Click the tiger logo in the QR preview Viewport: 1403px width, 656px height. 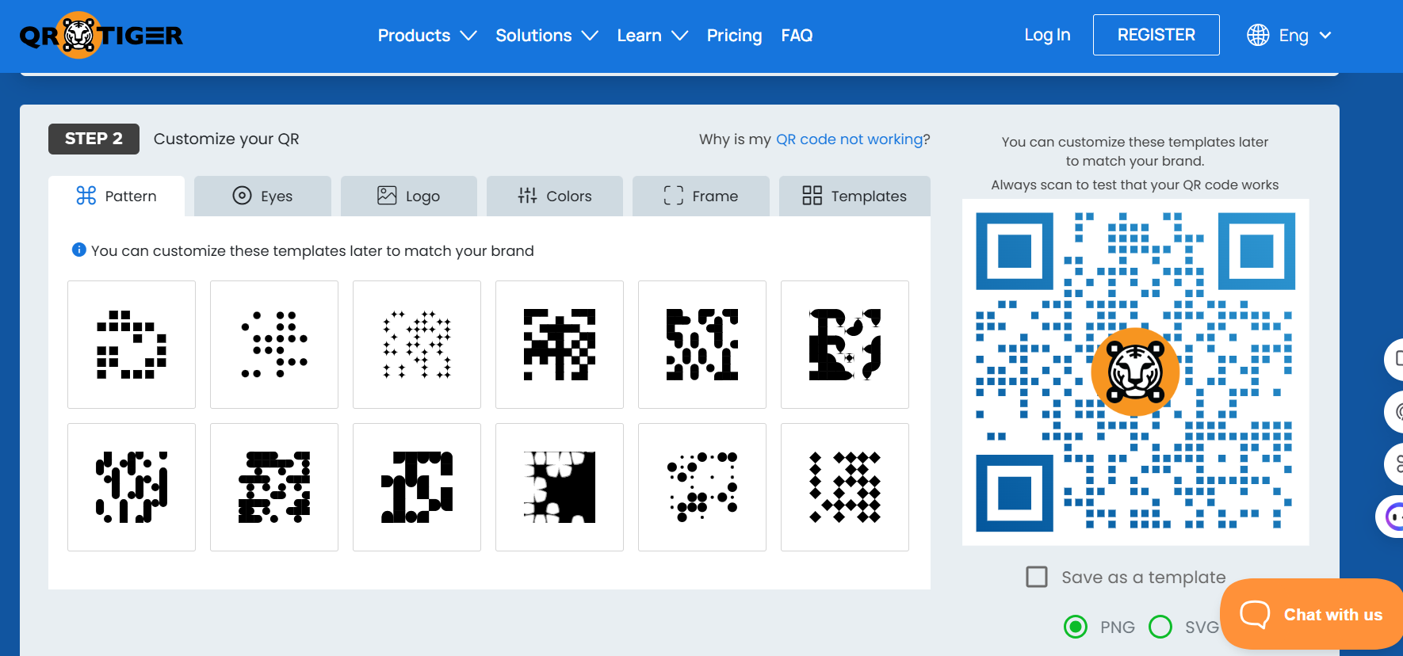[1135, 372]
